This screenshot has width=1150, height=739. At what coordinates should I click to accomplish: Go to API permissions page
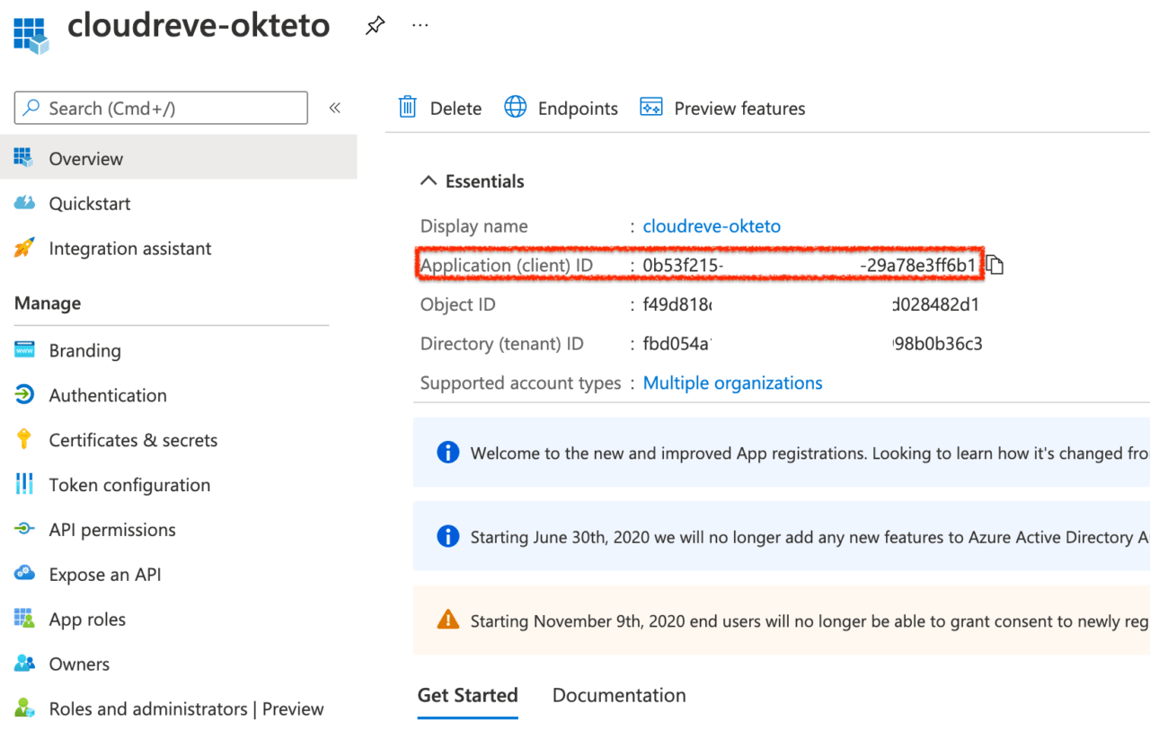(112, 530)
